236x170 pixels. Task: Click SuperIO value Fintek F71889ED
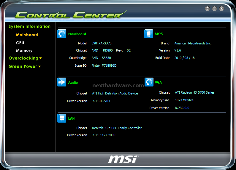104,65
